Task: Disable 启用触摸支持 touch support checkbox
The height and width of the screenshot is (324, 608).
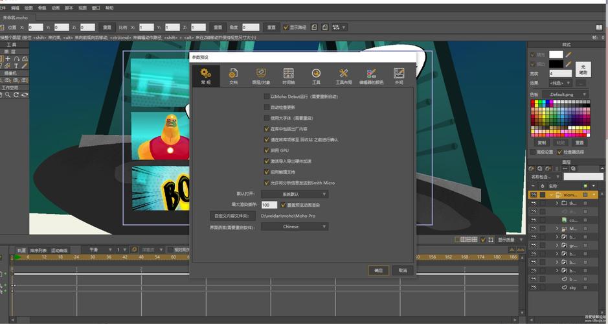Action: click(x=267, y=172)
